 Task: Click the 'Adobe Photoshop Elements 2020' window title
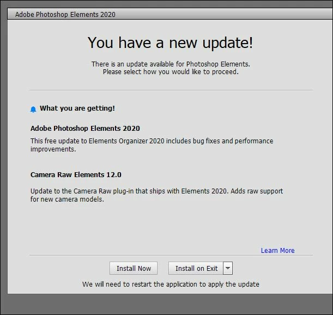[65, 15]
